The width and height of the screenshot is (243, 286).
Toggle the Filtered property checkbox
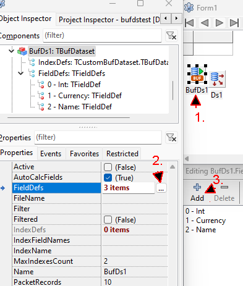(x=108, y=220)
